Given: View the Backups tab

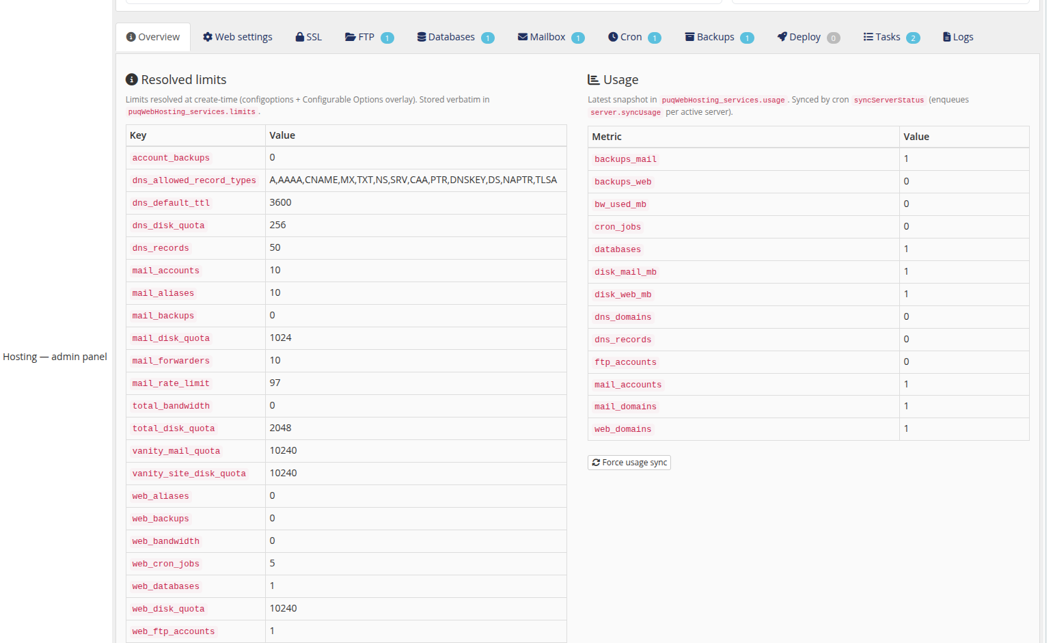Looking at the screenshot, I should pos(719,37).
